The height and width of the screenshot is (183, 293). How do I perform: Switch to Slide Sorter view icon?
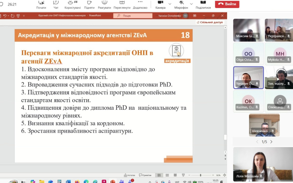(167, 175)
